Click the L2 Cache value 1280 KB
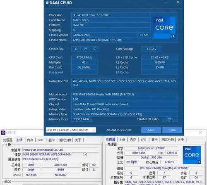Screen dimensions: 207x185 point(159,62)
